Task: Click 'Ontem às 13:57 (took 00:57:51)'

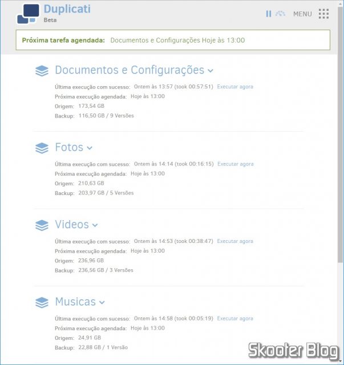Action: (173, 87)
